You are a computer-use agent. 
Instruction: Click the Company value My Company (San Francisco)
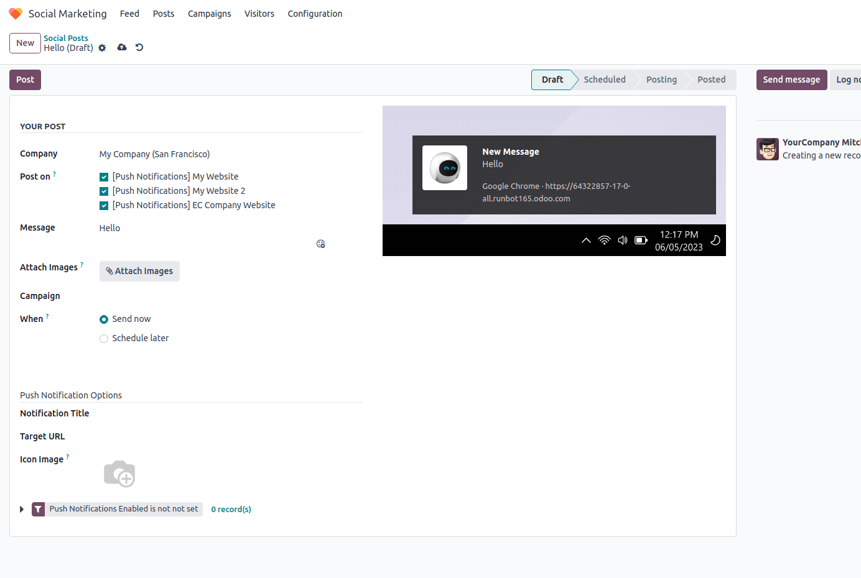click(154, 154)
